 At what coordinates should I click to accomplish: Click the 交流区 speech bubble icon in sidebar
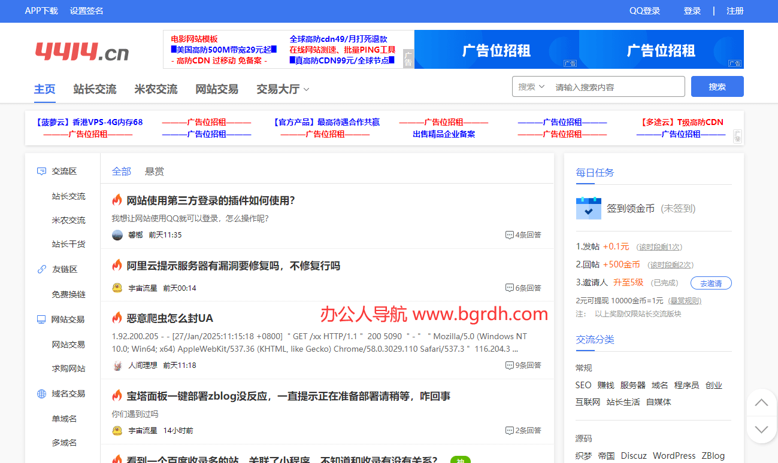(x=41, y=171)
